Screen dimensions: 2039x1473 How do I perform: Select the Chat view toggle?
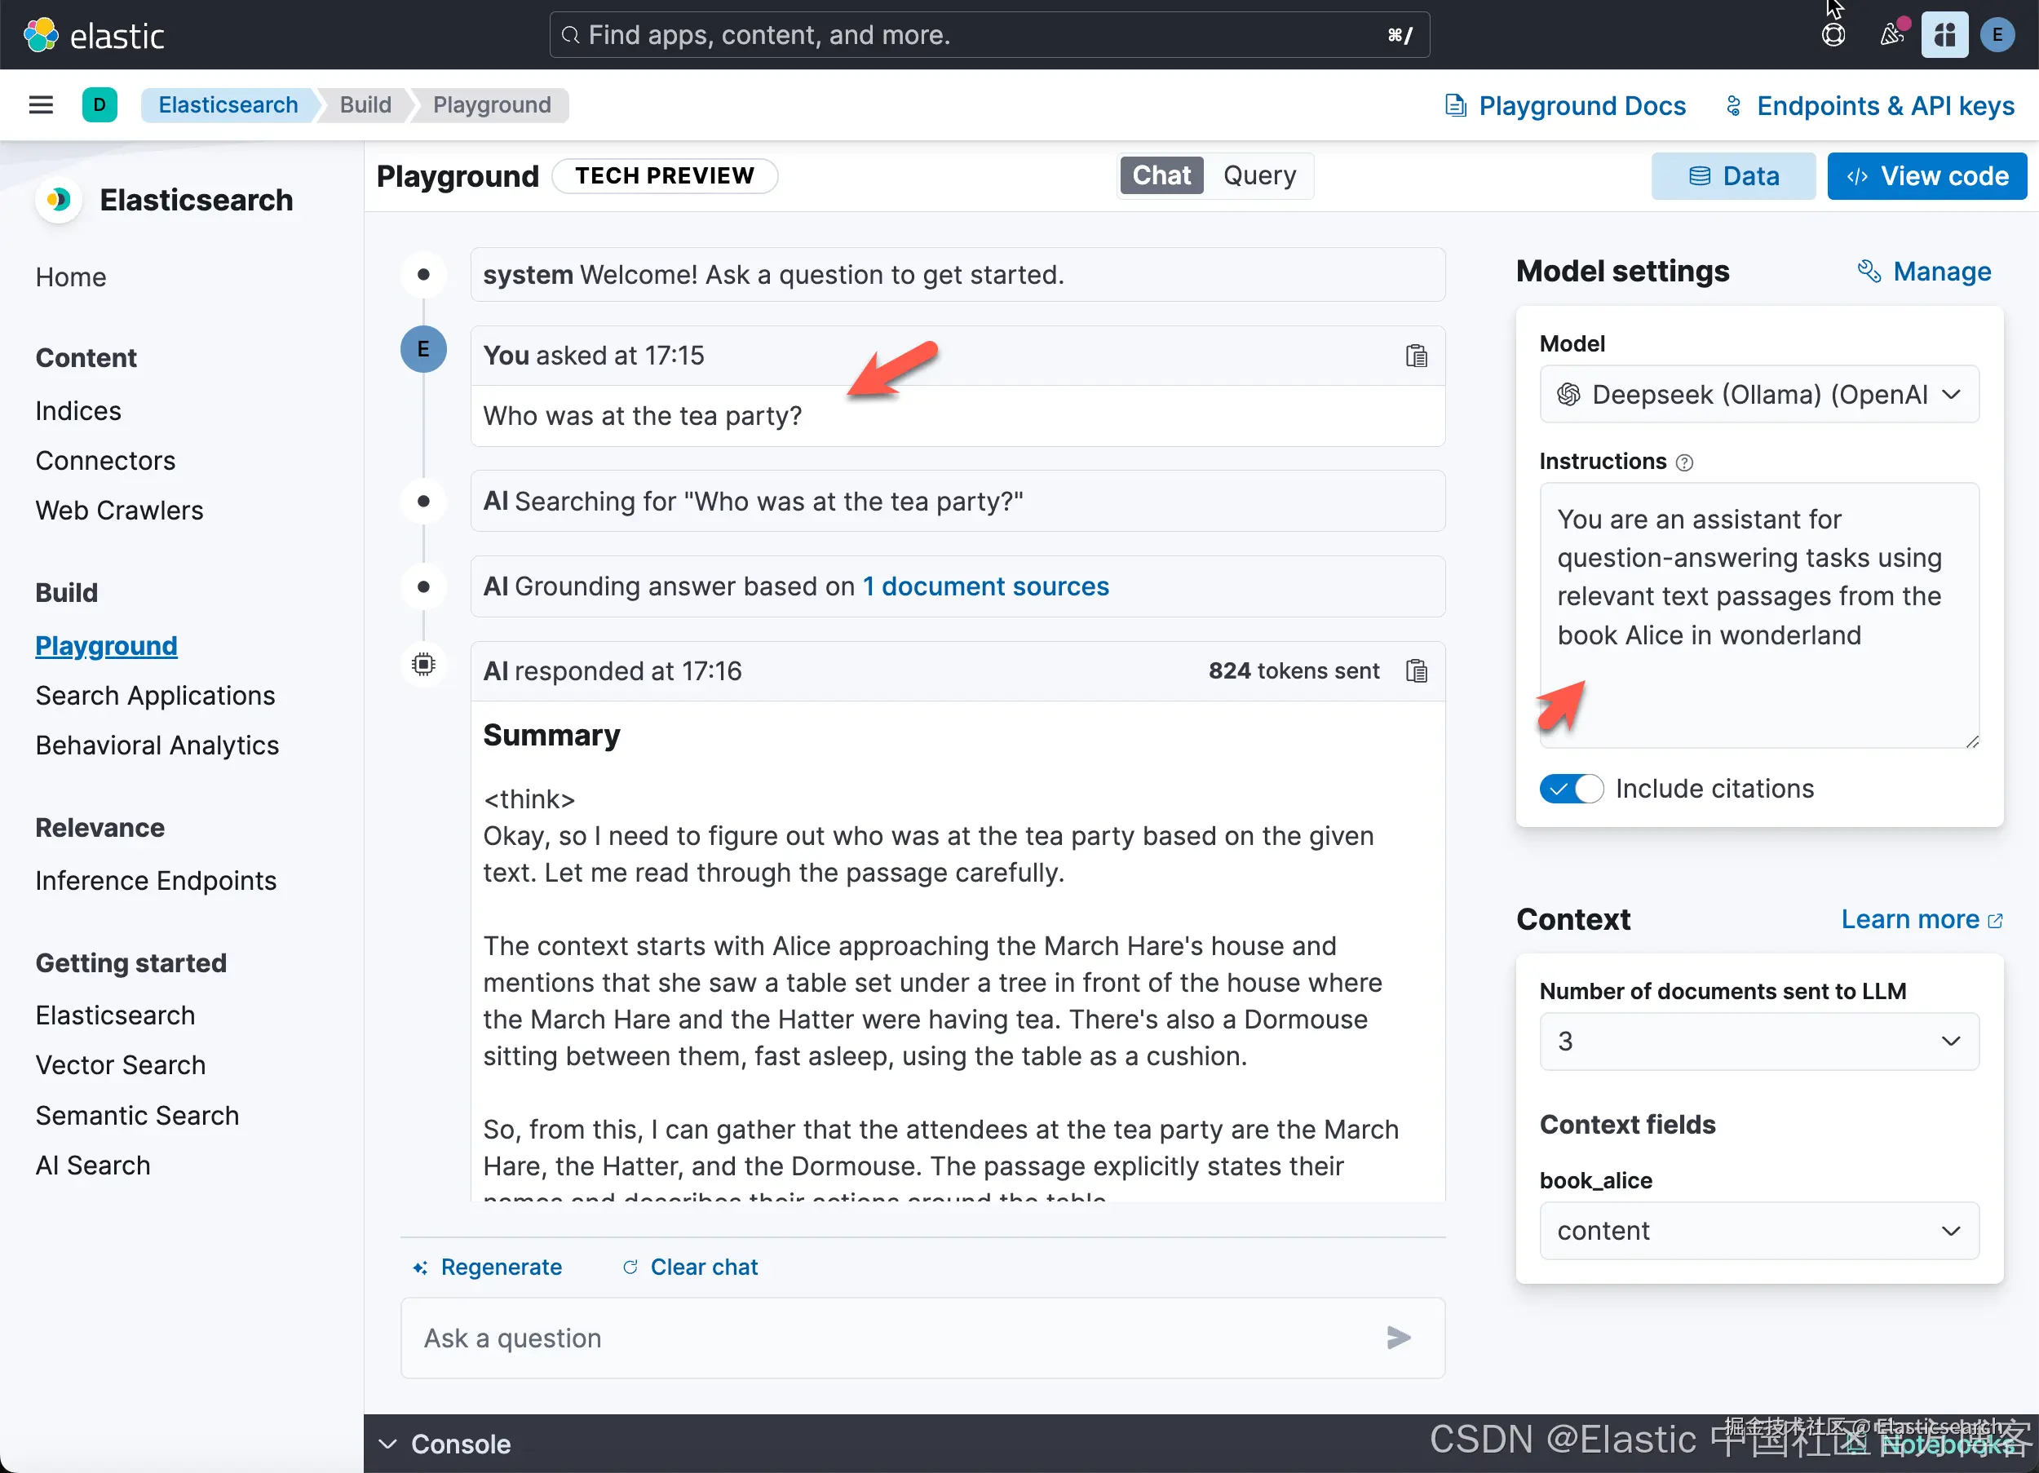[x=1161, y=175]
